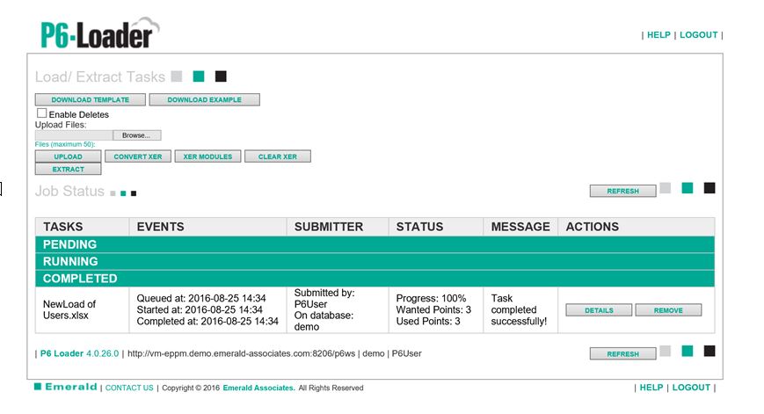Click the Emerald logo in footer
764x414 pixels.
click(x=66, y=387)
